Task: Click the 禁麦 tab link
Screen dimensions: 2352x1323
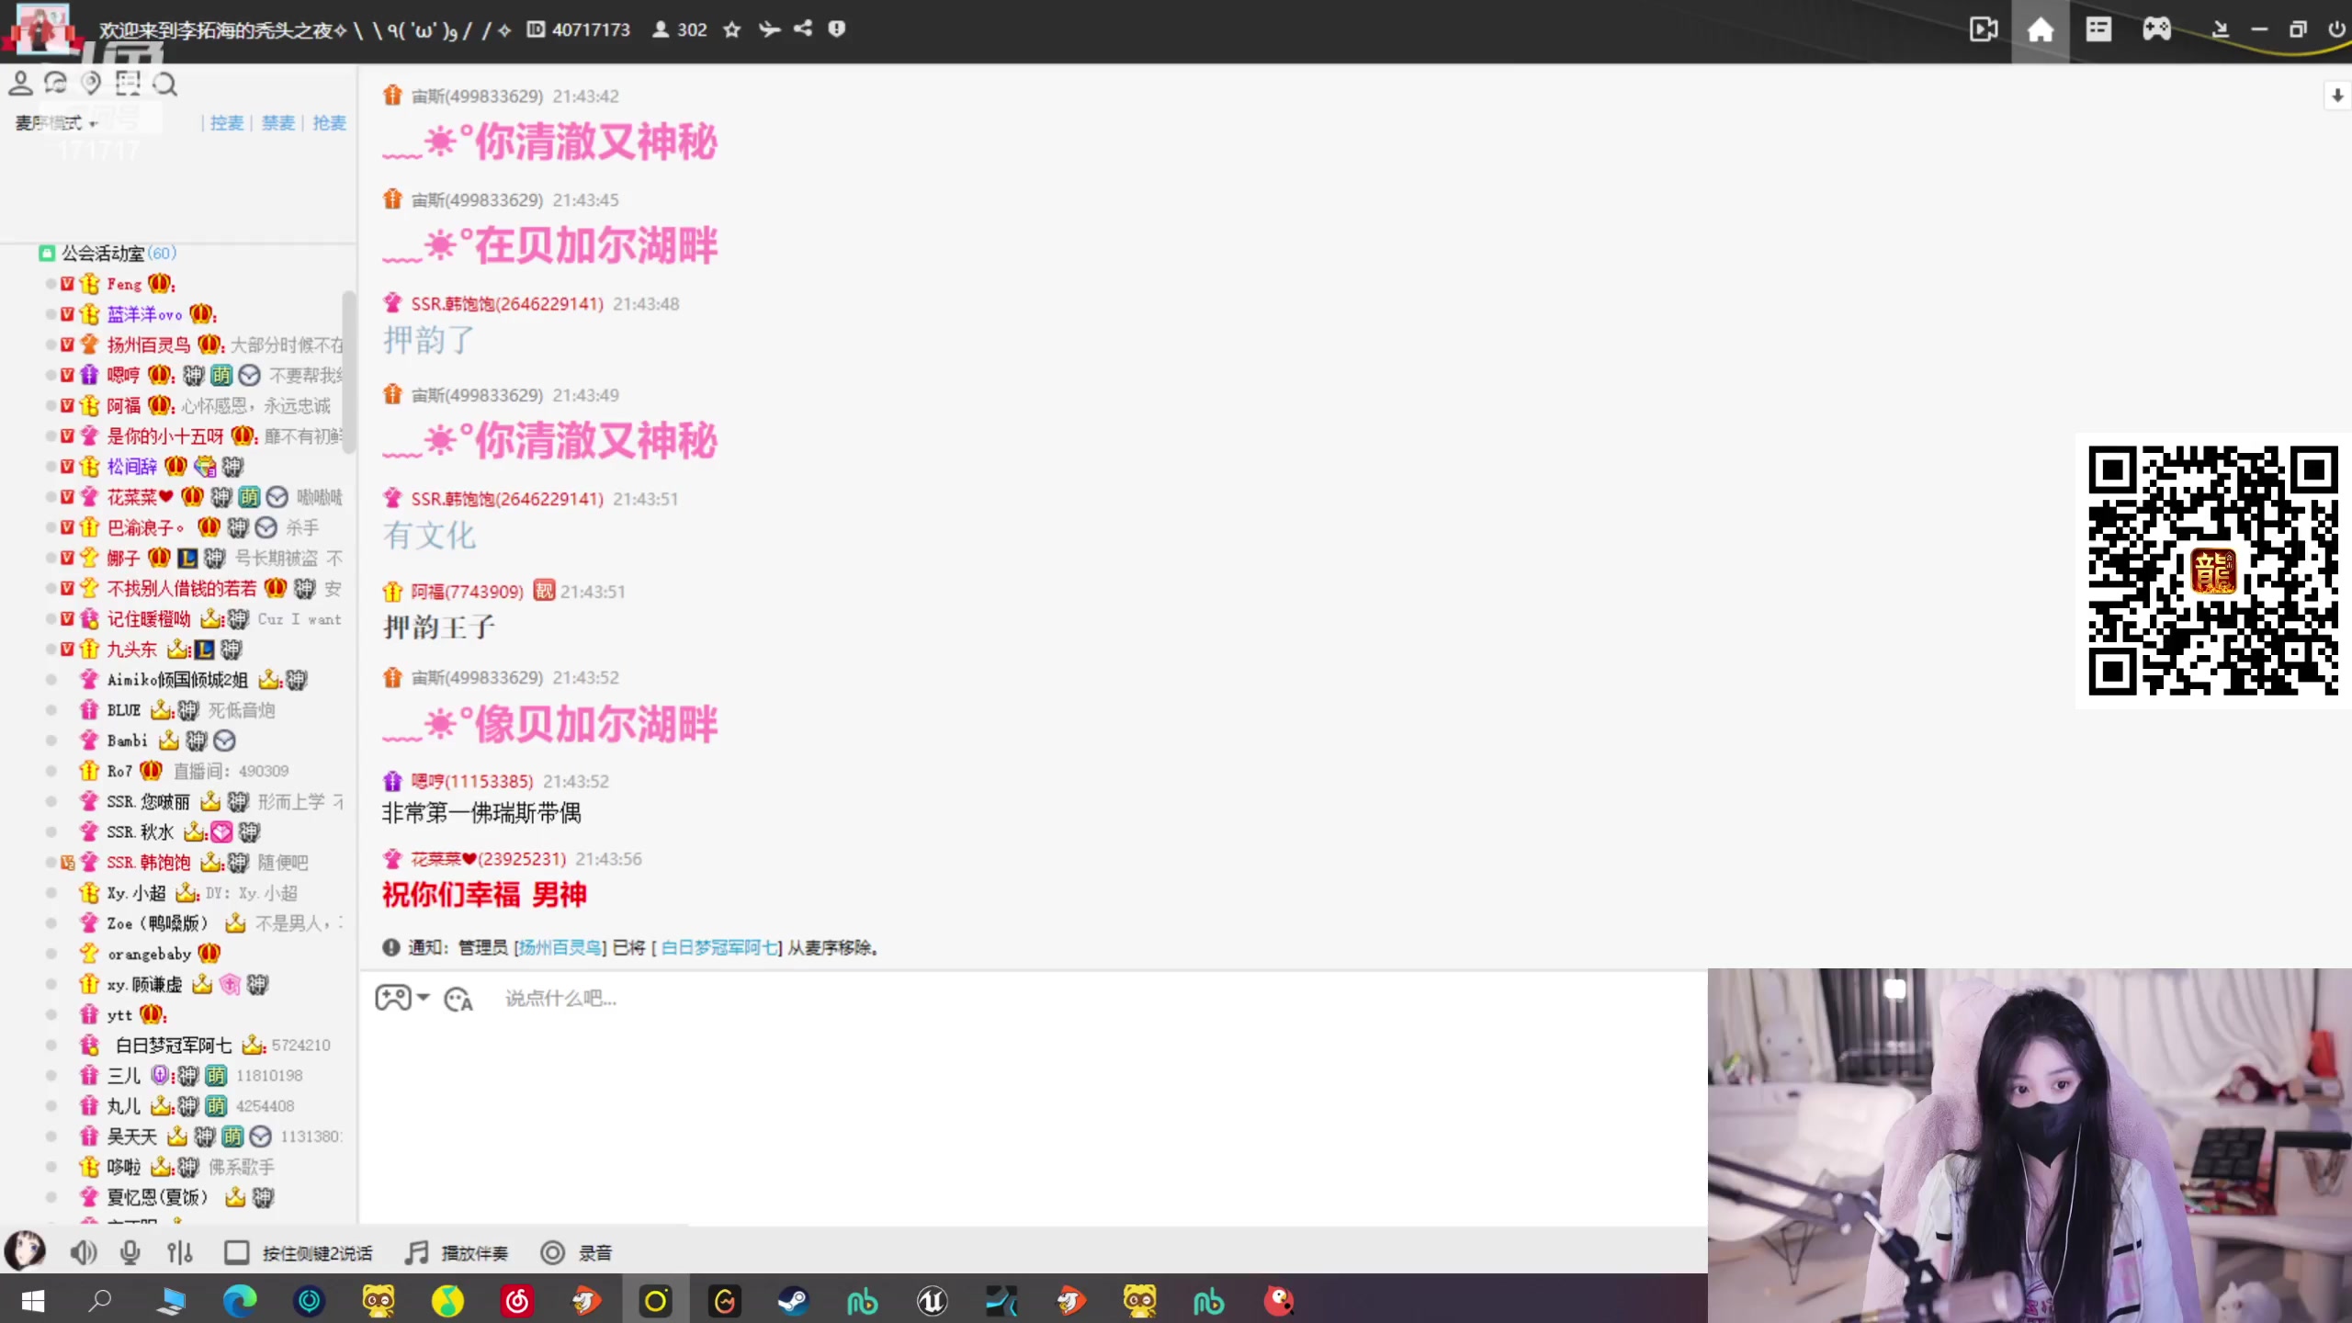Action: (x=277, y=123)
